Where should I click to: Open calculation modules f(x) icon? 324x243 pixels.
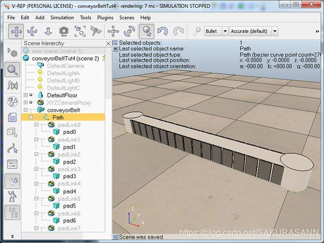click(12, 85)
